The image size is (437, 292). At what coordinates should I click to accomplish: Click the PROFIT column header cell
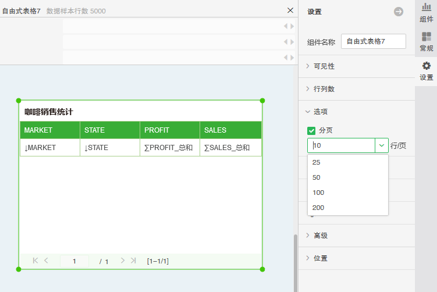click(x=169, y=130)
